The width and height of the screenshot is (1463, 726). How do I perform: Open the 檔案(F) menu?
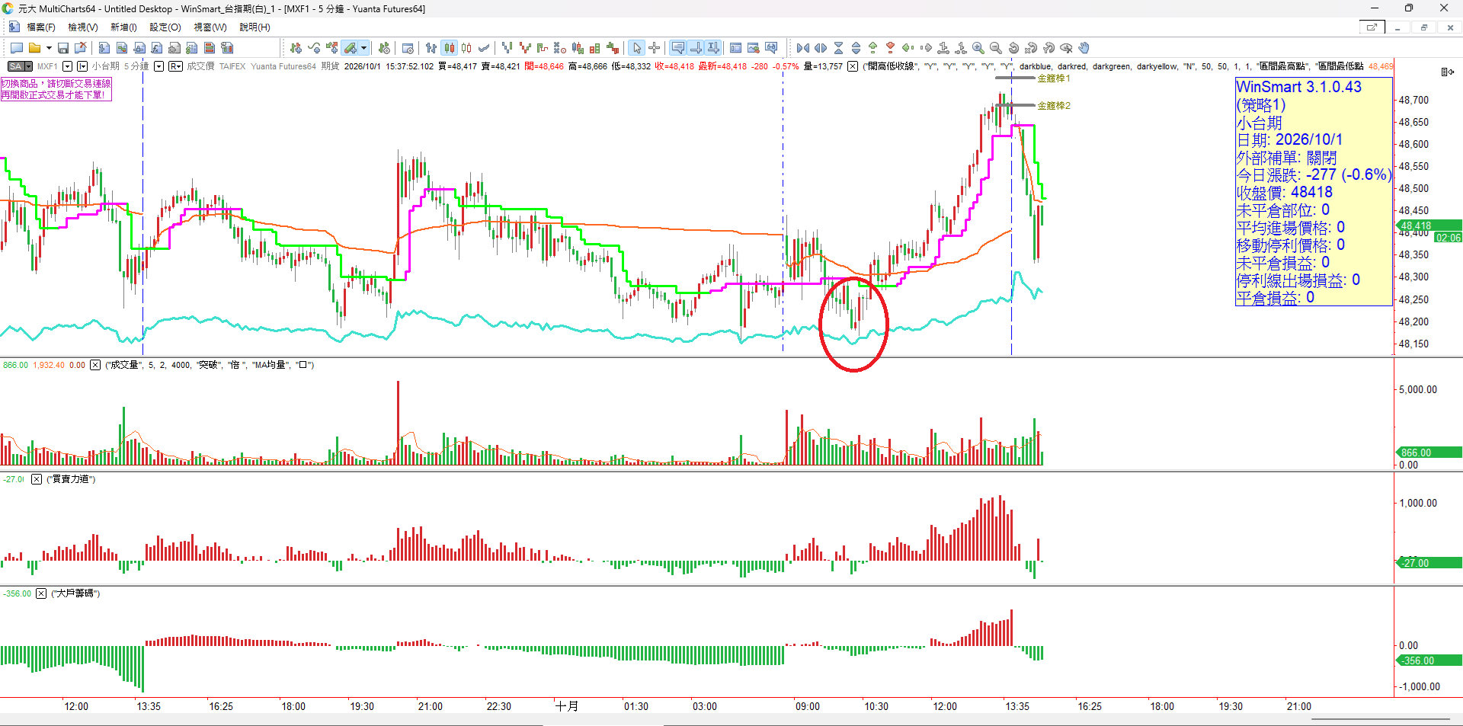(x=41, y=27)
